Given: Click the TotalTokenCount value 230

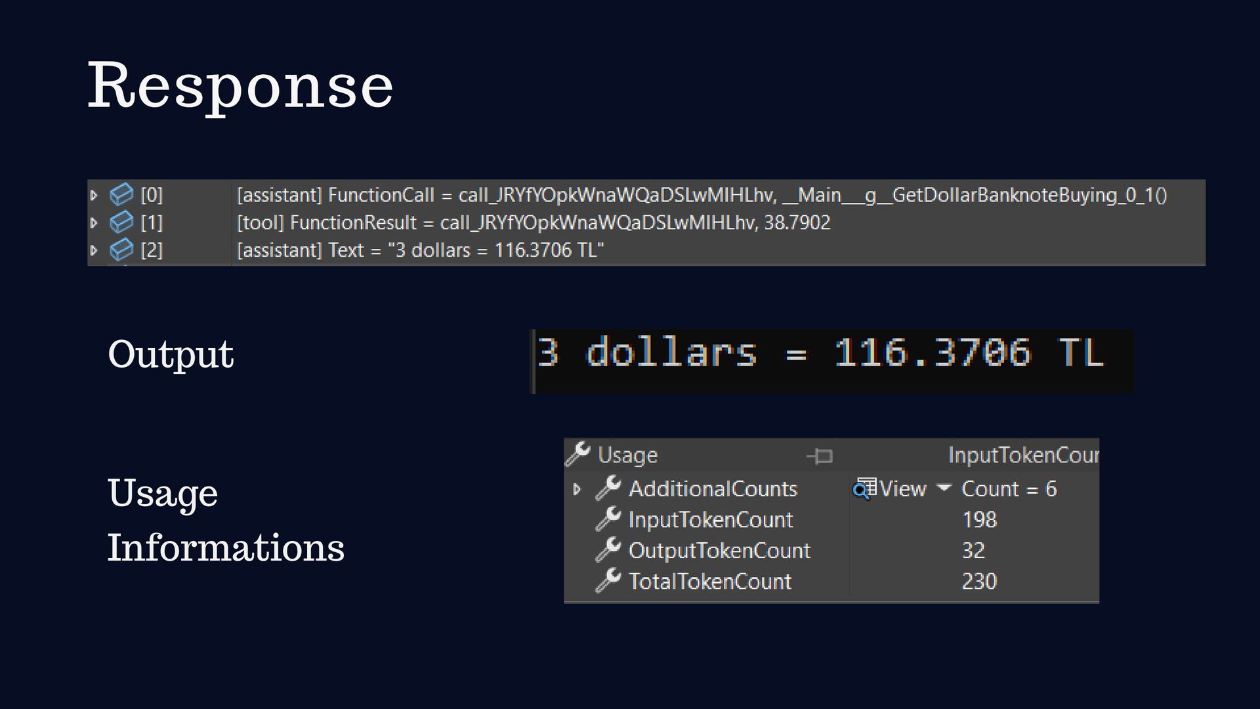Looking at the screenshot, I should [979, 581].
